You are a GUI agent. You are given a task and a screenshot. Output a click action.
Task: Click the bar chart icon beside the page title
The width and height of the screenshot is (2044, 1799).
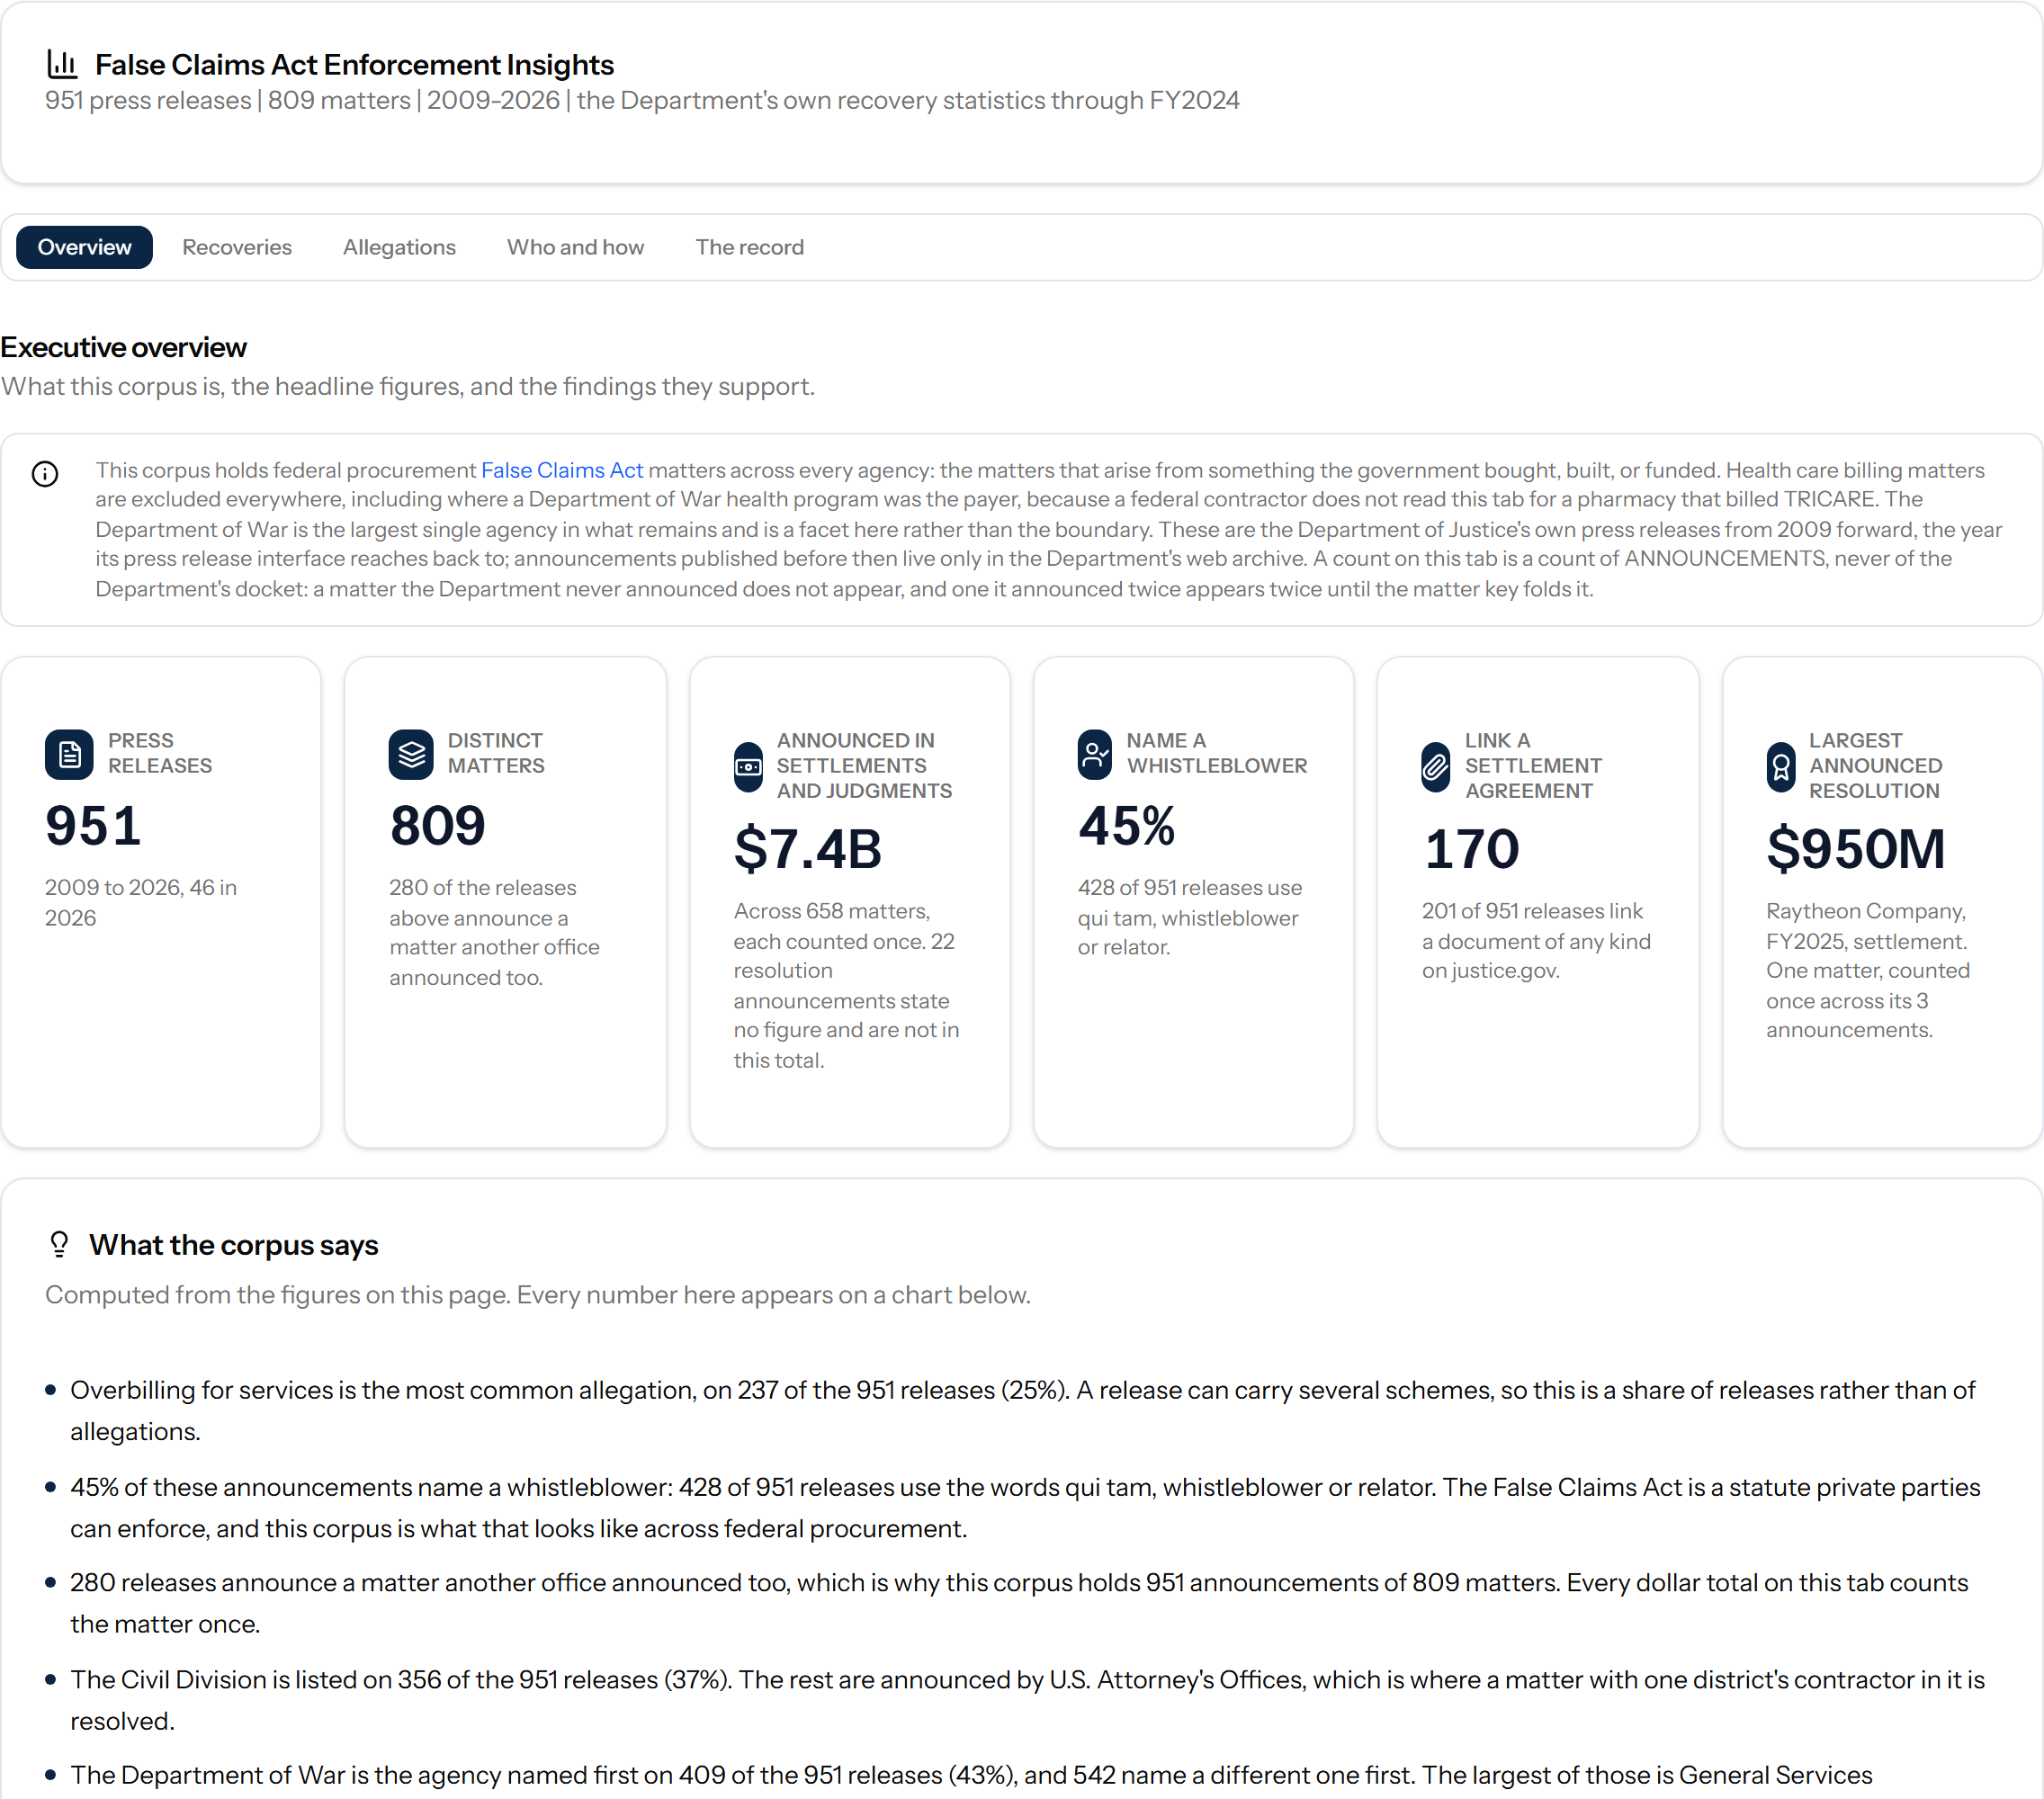click(62, 64)
